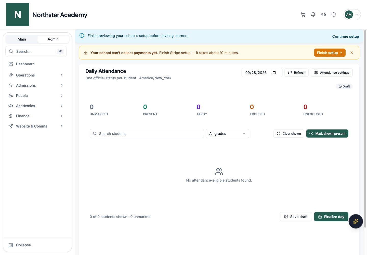Expand the Academics chevron

pyautogui.click(x=62, y=106)
